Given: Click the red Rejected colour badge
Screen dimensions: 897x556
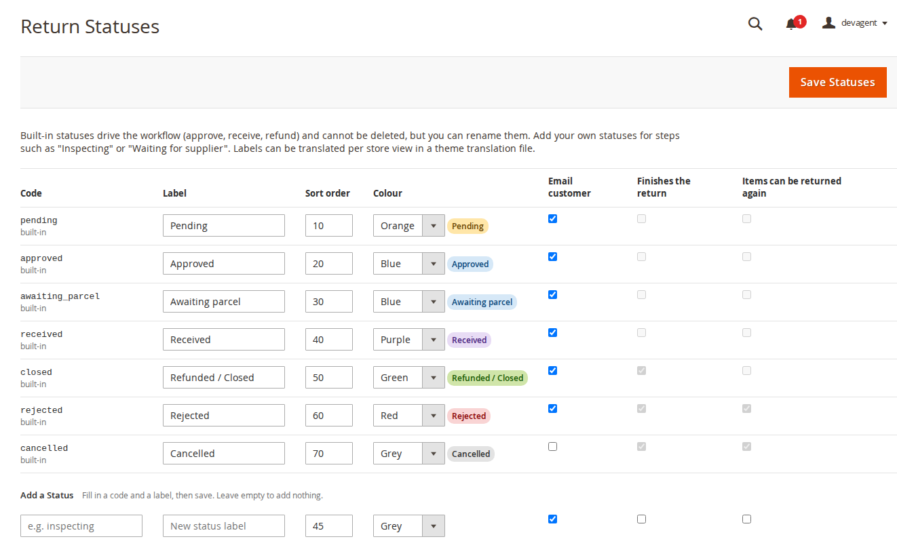Looking at the screenshot, I should [x=468, y=416].
